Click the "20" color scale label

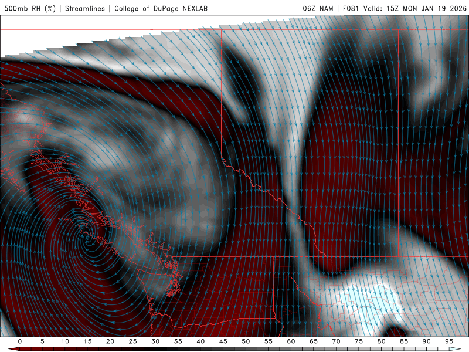pyautogui.click(x=110, y=341)
